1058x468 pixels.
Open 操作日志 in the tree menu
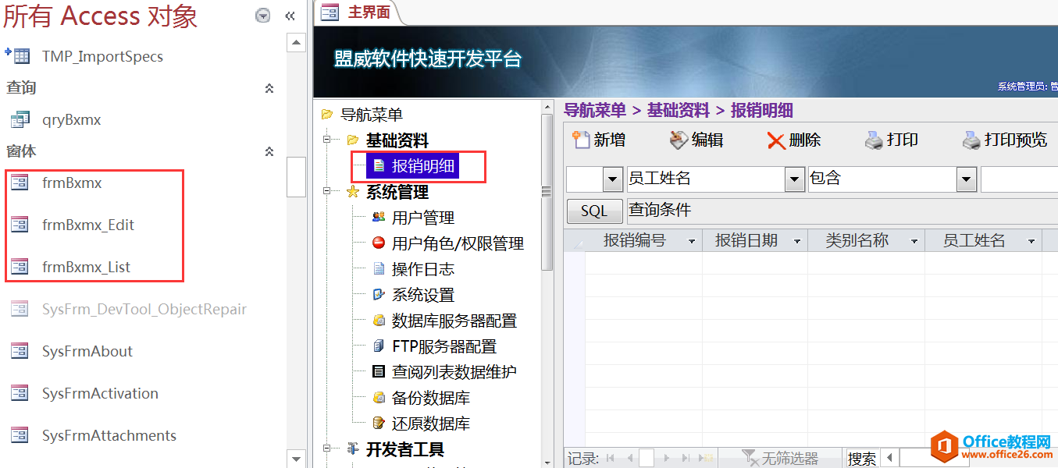pos(423,269)
